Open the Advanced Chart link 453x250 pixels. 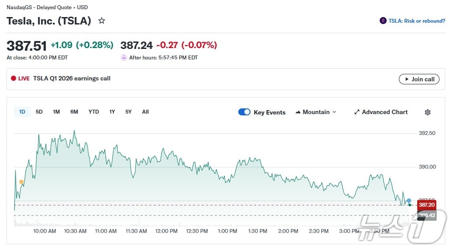(x=381, y=112)
